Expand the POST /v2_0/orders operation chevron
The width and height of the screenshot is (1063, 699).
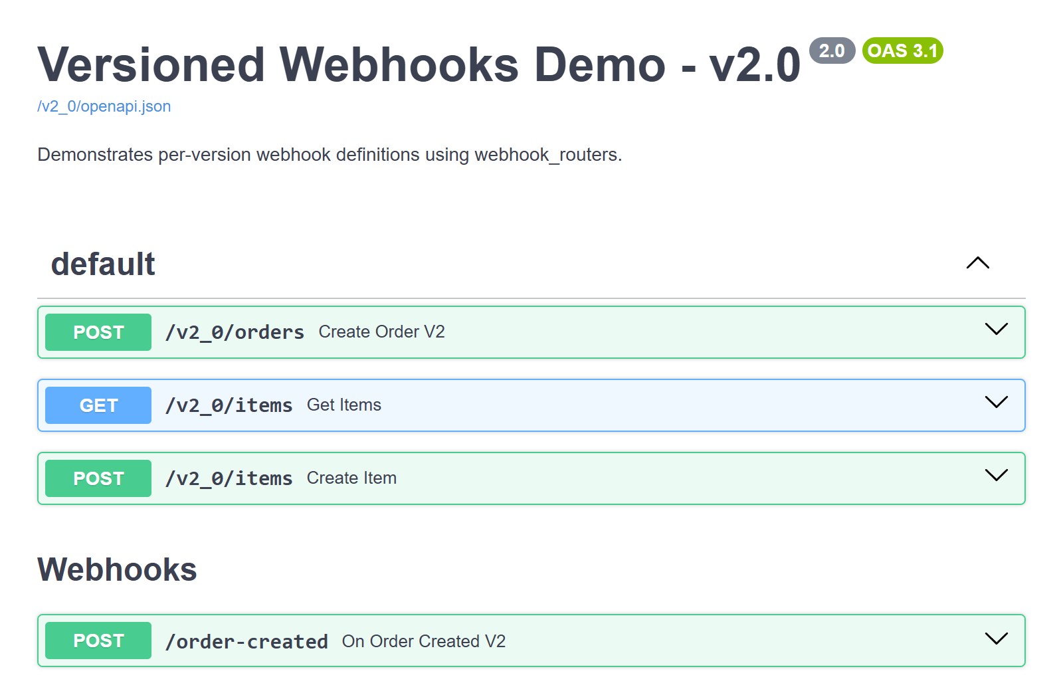pyautogui.click(x=996, y=329)
